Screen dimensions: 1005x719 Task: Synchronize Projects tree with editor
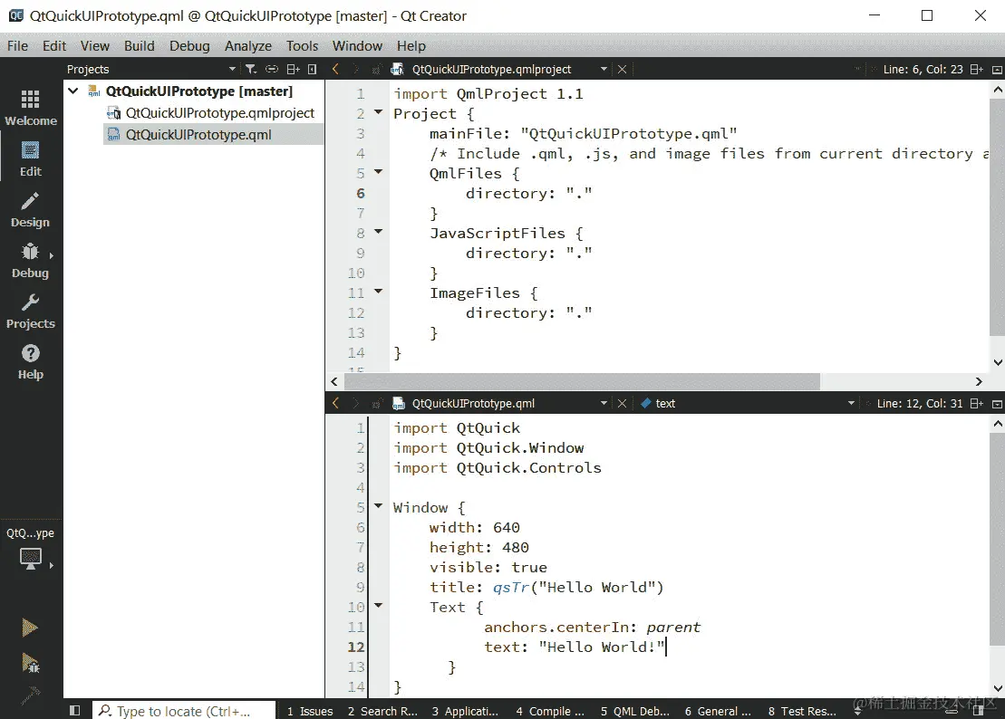[272, 69]
